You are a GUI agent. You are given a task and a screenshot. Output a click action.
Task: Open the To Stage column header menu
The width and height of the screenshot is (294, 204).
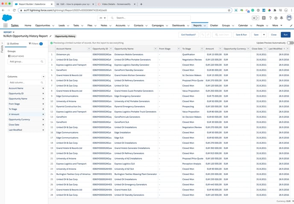pyautogui.click(x=202, y=49)
